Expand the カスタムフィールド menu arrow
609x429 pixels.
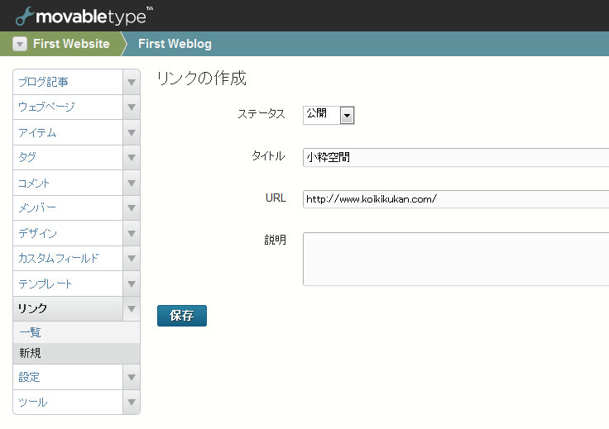click(x=132, y=259)
